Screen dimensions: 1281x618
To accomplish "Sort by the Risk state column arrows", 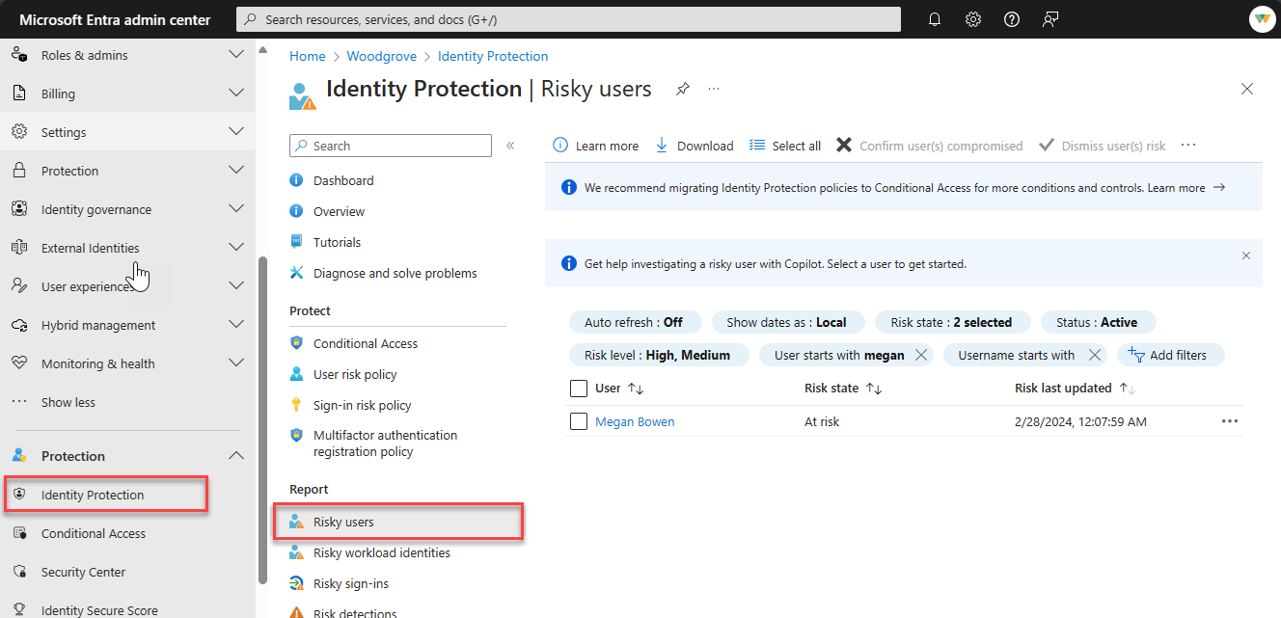I will pyautogui.click(x=874, y=389).
